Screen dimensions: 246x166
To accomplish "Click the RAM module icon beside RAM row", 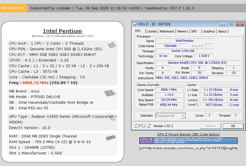I will point(111,138).
